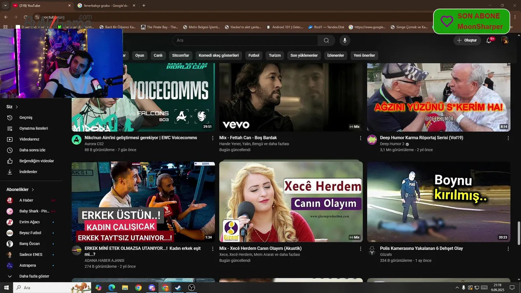This screenshot has width=521, height=293.
Task: Open options menu for Polis Kamerasına video
Action: (x=508, y=249)
